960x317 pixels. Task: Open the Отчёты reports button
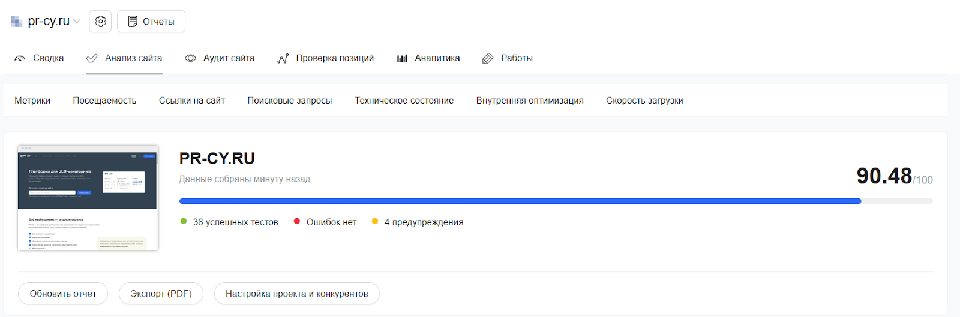click(x=151, y=22)
